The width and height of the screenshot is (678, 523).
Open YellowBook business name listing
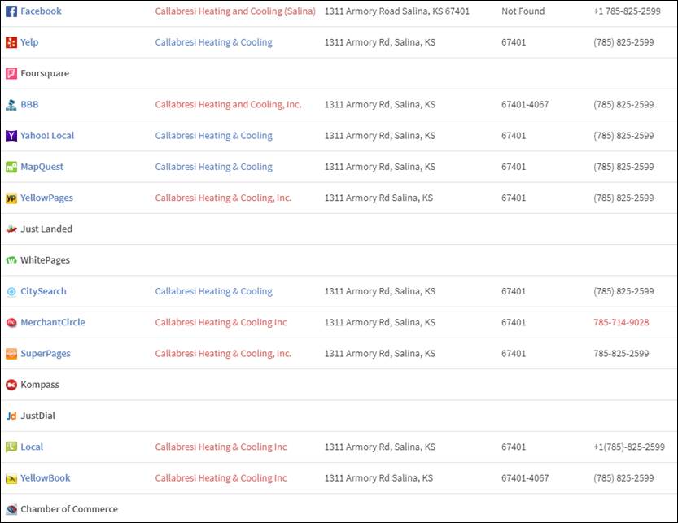(221, 478)
